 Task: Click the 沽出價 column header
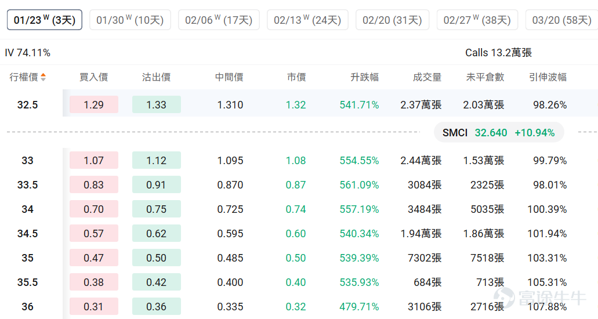pos(157,77)
